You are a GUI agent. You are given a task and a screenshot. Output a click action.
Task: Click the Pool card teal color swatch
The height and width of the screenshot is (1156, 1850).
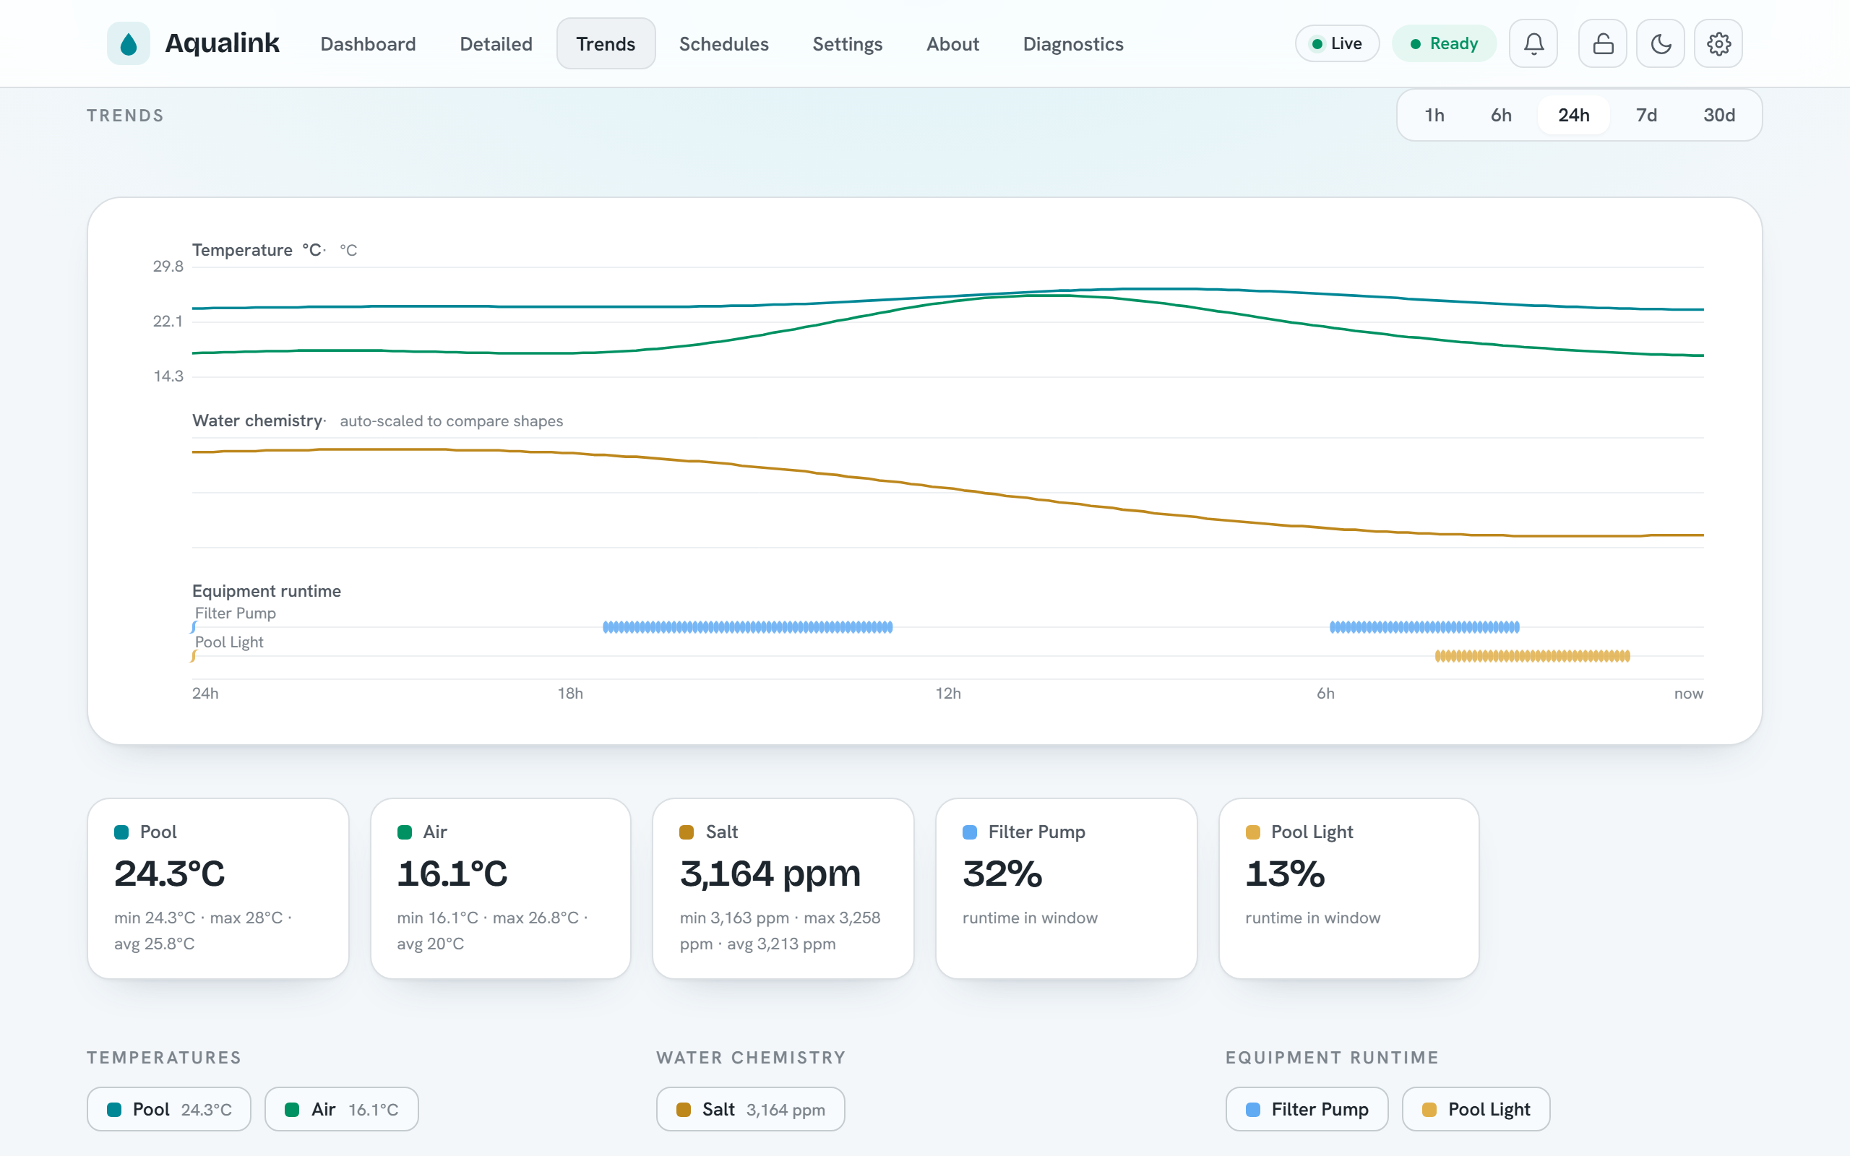coord(121,832)
